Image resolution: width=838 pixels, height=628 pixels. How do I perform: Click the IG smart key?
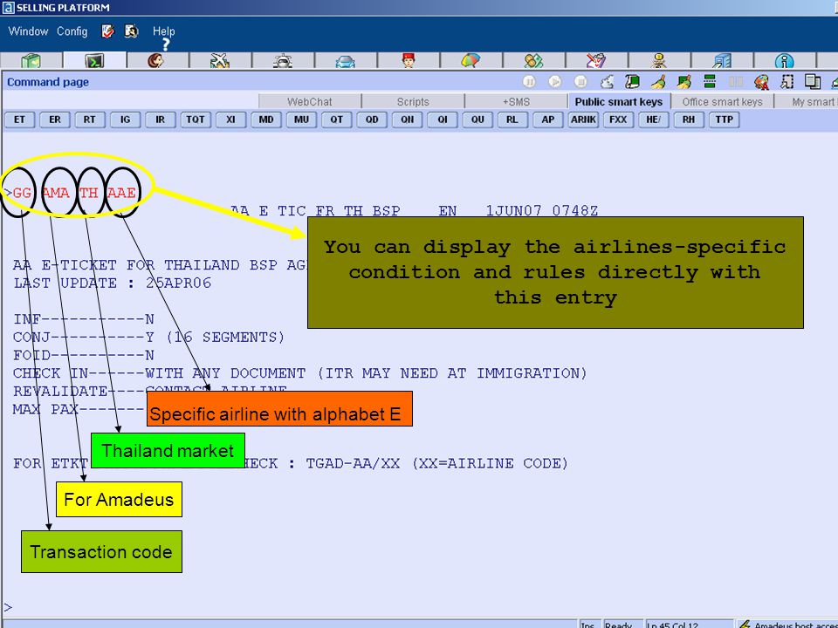(125, 119)
